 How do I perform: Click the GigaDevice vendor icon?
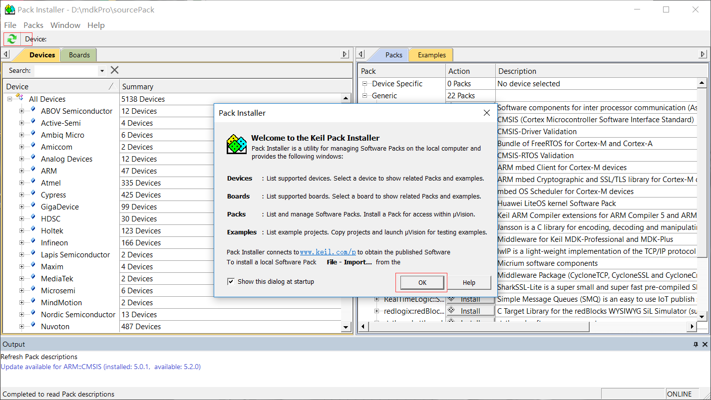33,206
